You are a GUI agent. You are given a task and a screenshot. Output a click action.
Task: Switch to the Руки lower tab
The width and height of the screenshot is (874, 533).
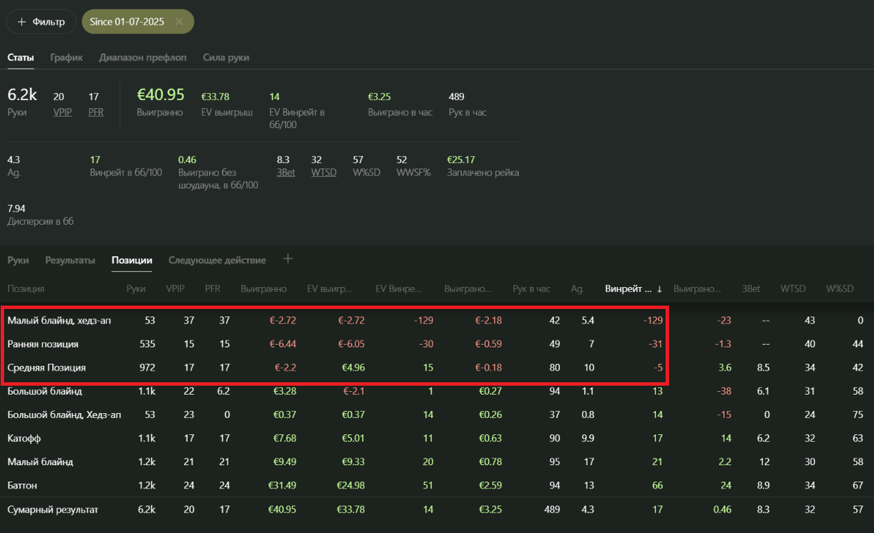pyautogui.click(x=19, y=260)
